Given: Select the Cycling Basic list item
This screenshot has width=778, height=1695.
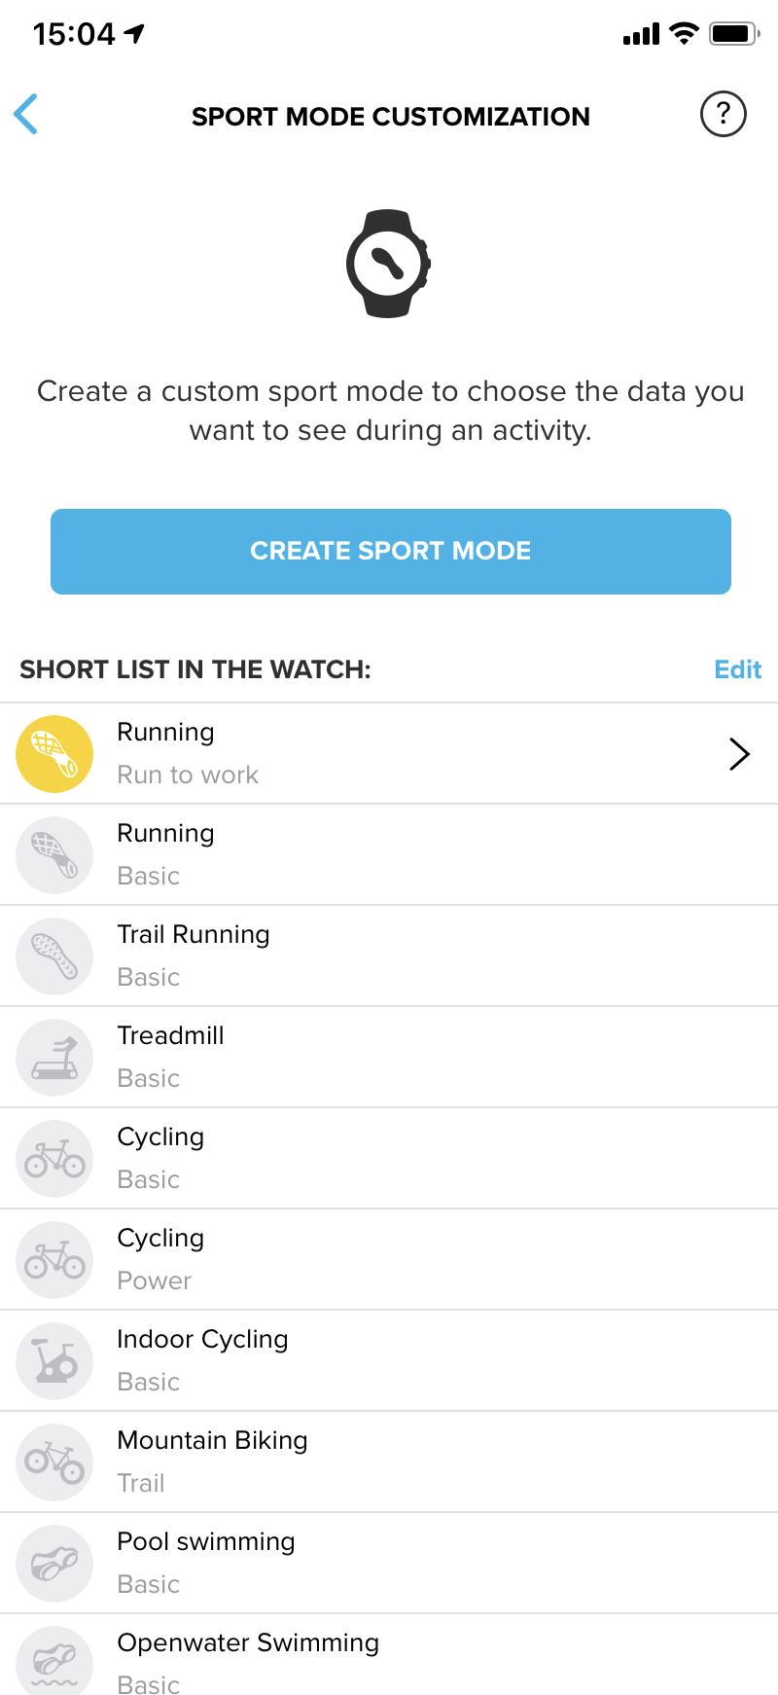Looking at the screenshot, I should (x=389, y=1159).
